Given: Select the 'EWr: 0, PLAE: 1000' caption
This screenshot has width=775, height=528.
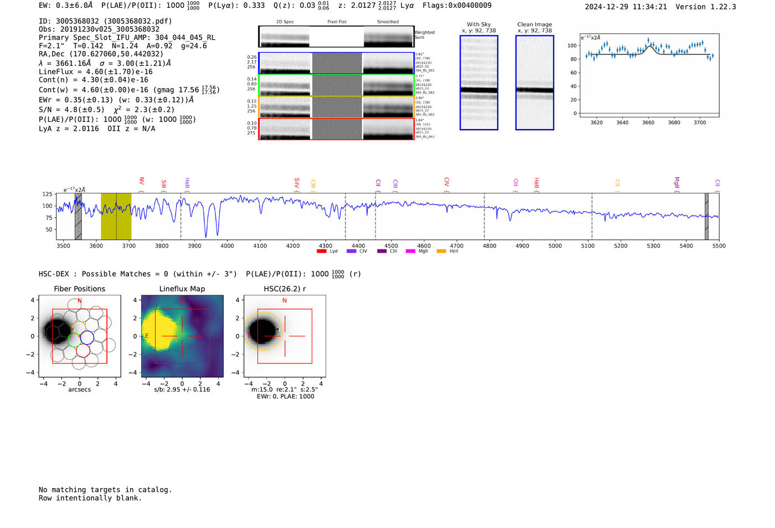Looking at the screenshot, I should [x=285, y=397].
